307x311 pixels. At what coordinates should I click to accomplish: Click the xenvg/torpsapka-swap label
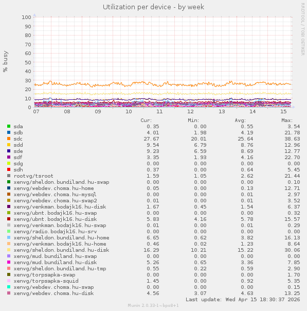[44, 275]
